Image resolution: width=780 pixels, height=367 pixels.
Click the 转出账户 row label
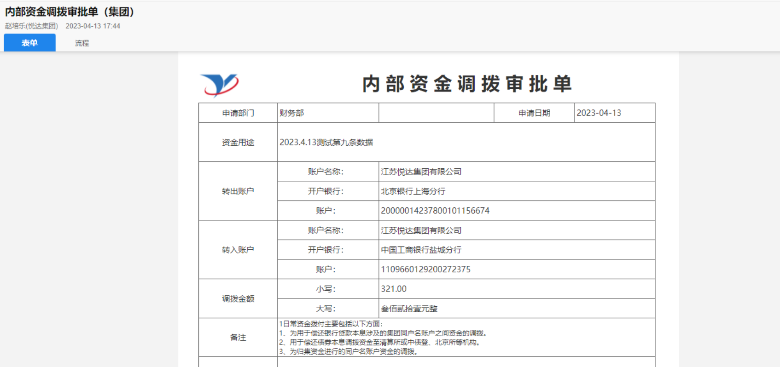pyautogui.click(x=238, y=191)
